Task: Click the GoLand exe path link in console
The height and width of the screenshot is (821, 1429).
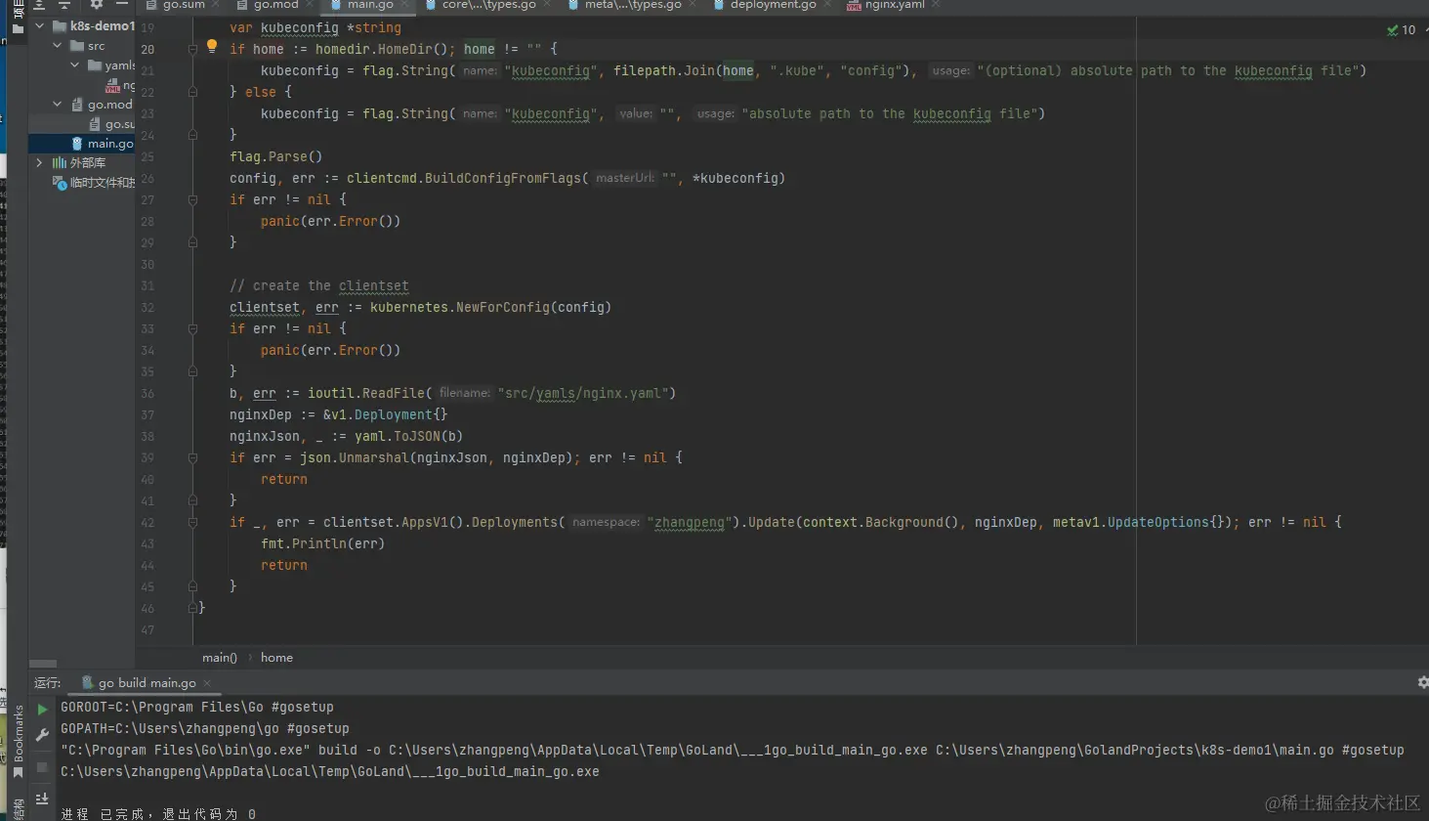Action: [330, 772]
